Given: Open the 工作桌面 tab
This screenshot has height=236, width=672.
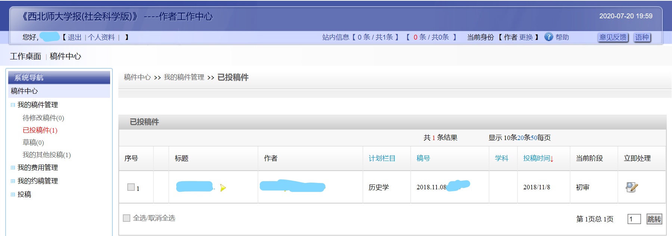Looking at the screenshot, I should point(25,56).
